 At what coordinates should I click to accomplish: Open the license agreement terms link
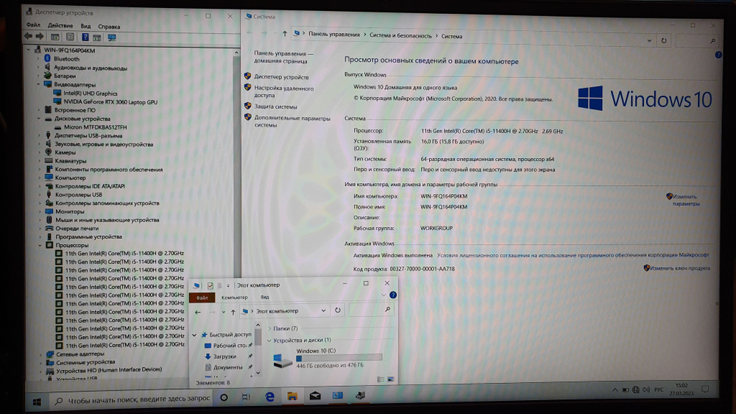[573, 255]
